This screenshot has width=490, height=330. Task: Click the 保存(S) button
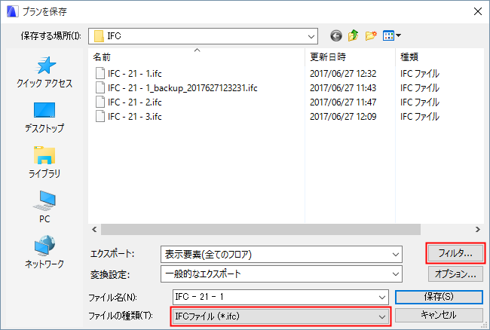click(x=439, y=297)
